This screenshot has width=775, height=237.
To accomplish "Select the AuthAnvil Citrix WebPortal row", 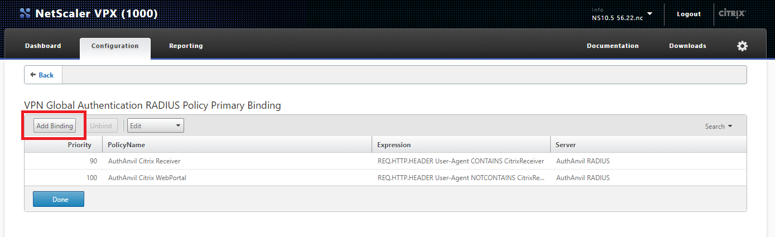I will (385, 178).
